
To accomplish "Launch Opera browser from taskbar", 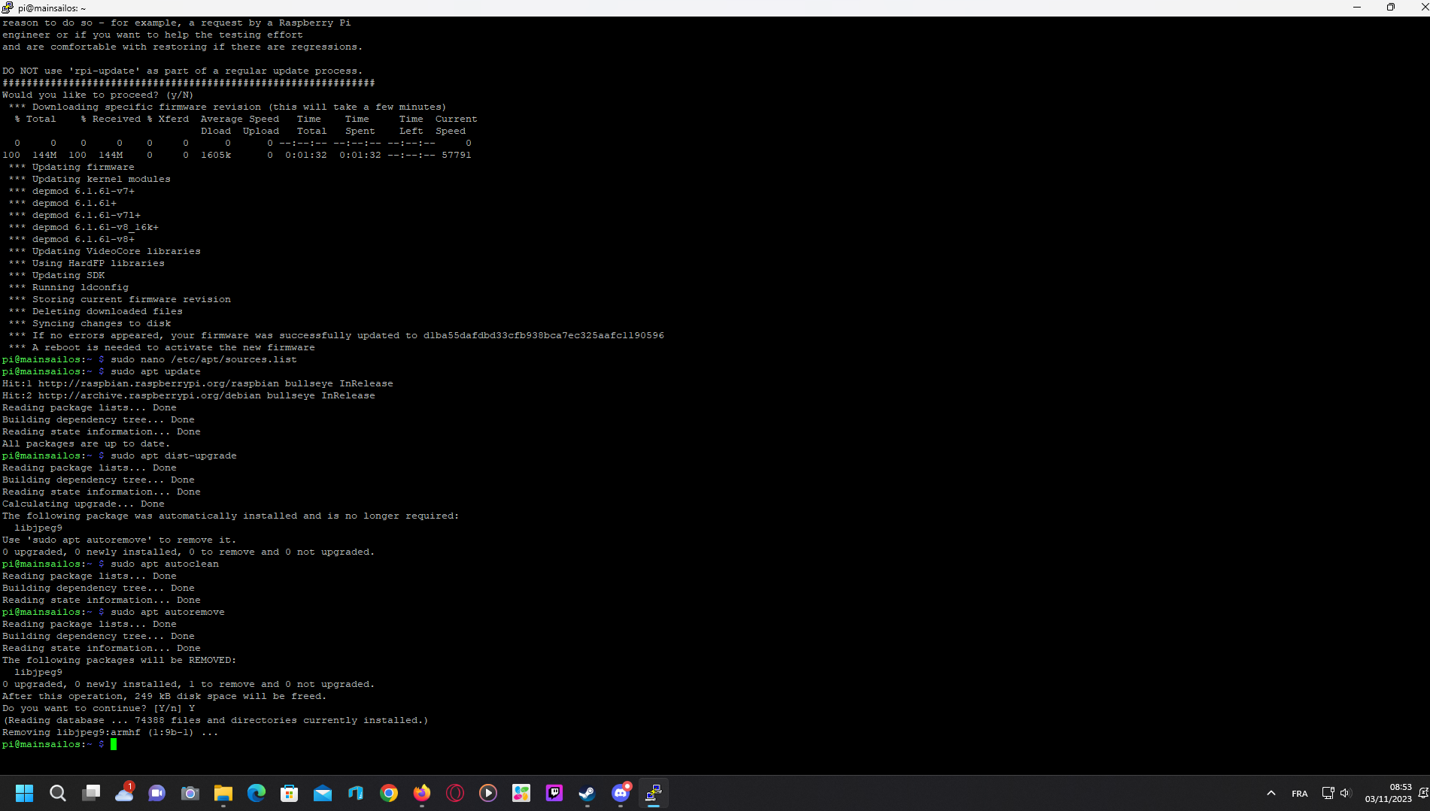I will (x=455, y=793).
